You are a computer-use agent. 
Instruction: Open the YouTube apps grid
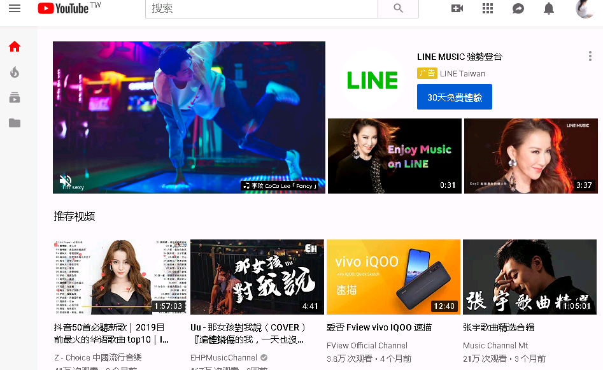pyautogui.click(x=488, y=8)
